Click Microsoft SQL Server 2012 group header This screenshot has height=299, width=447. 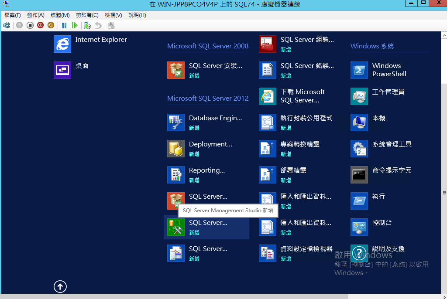click(208, 98)
